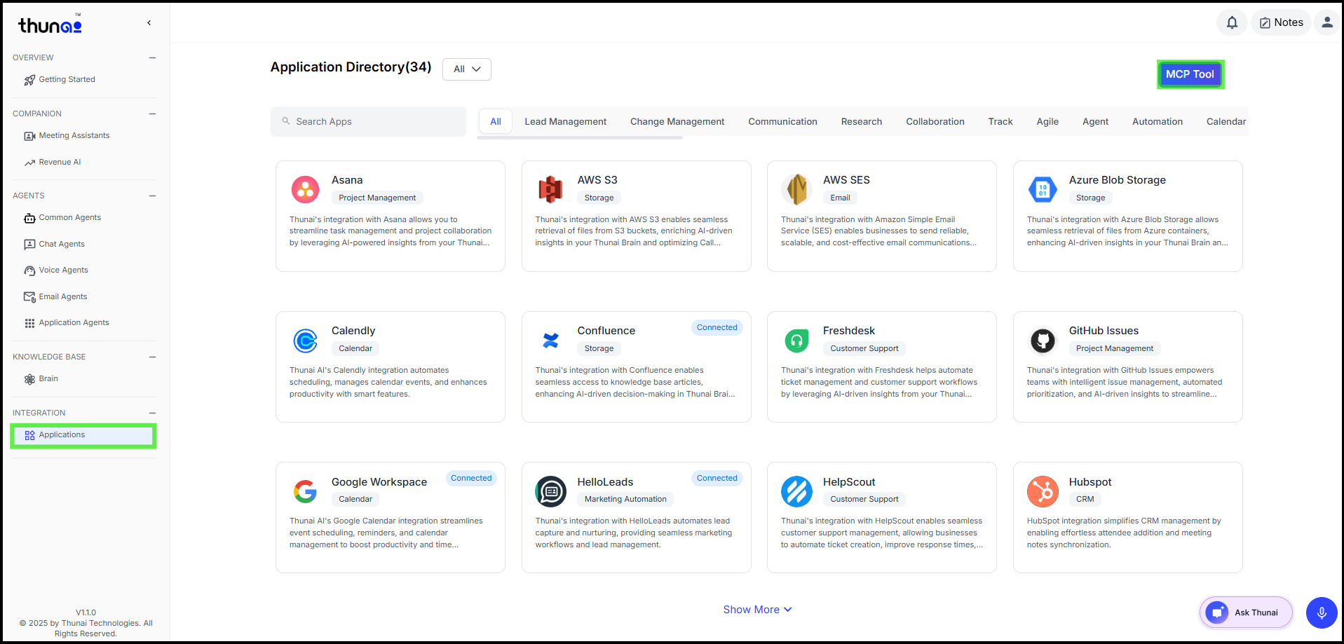This screenshot has height=644, width=1344.
Task: Switch to the Agile tab
Action: click(x=1047, y=122)
